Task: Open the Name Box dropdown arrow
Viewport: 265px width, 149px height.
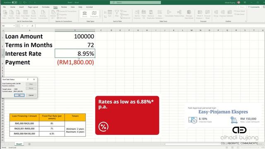Action: [14, 26]
